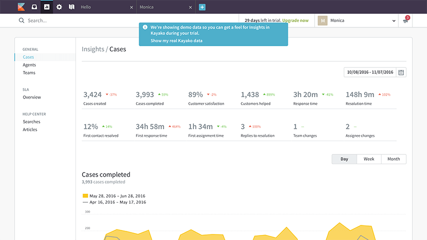Click the Upgrade now link
The image size is (427, 240).
[x=295, y=21]
